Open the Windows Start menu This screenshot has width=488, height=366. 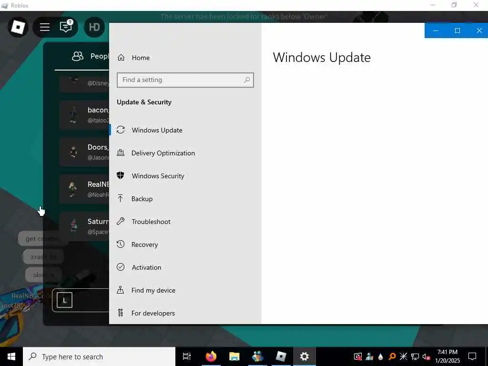click(11, 356)
